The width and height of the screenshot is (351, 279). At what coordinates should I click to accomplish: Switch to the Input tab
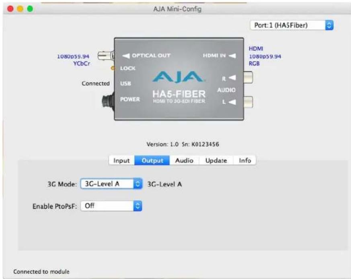click(x=121, y=161)
